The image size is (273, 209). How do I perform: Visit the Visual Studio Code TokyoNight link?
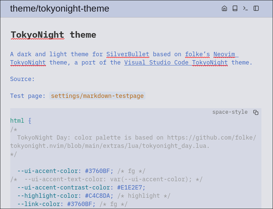176,63
